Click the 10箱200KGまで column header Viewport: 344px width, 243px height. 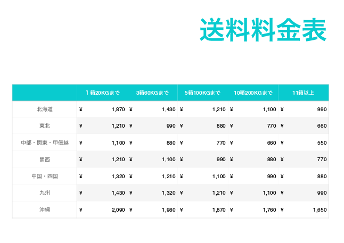[x=253, y=93]
